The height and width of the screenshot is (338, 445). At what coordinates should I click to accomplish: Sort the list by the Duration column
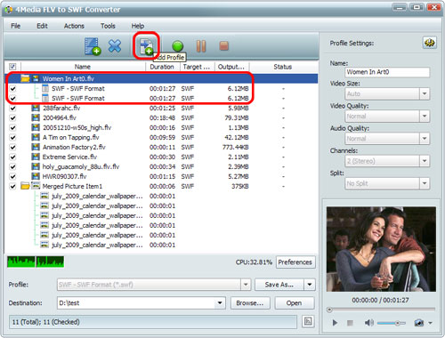[162, 67]
